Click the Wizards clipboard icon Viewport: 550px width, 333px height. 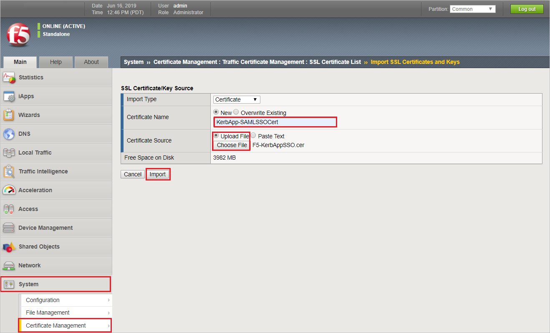coord(9,115)
